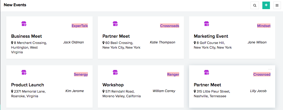The height and width of the screenshot is (110, 283).
Task: Open the ExperTalk link
Action: point(80,26)
